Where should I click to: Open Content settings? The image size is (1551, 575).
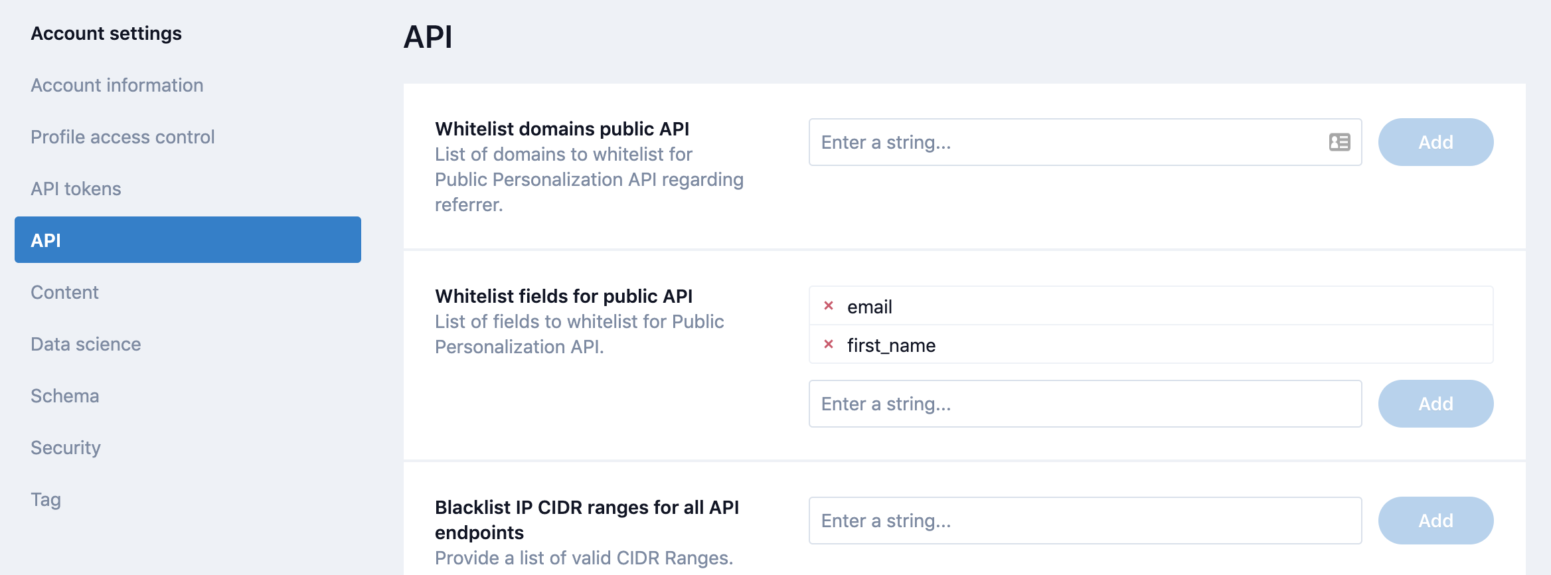[x=64, y=293]
